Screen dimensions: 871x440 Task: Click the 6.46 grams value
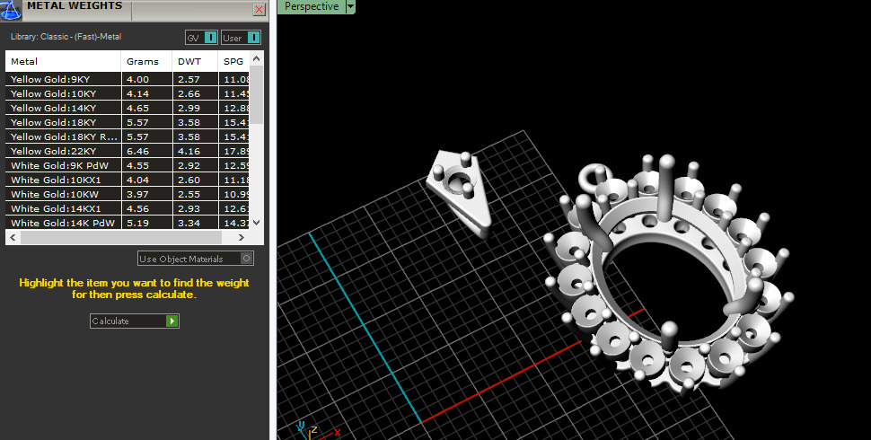pyautogui.click(x=137, y=151)
